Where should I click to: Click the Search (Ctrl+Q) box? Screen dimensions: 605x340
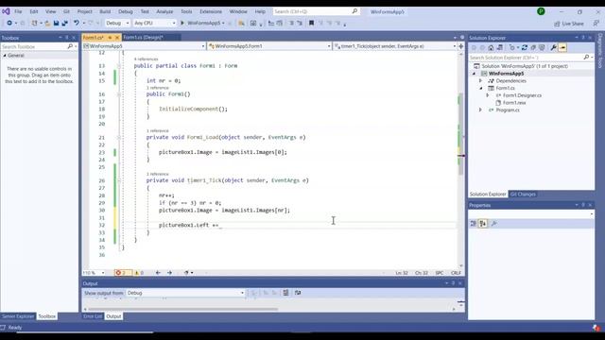[317, 11]
